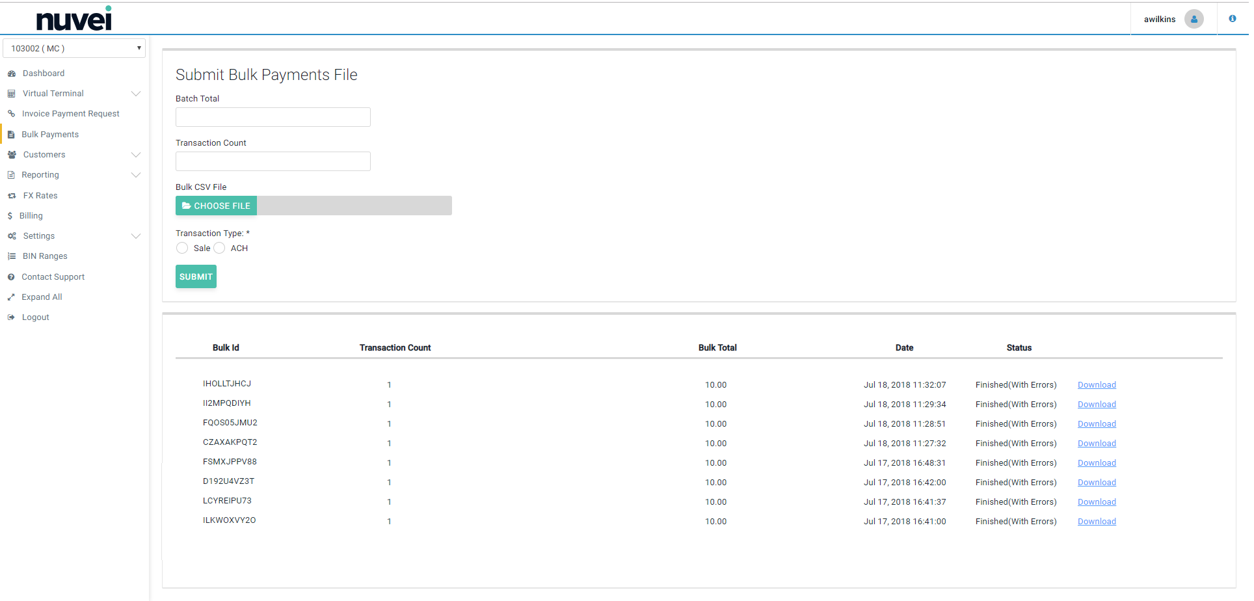Click inside the Batch Total input field
The height and width of the screenshot is (601, 1254).
pos(273,117)
